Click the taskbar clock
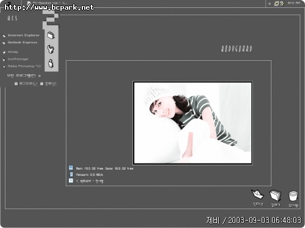305x228 pixels. [x=294, y=3]
